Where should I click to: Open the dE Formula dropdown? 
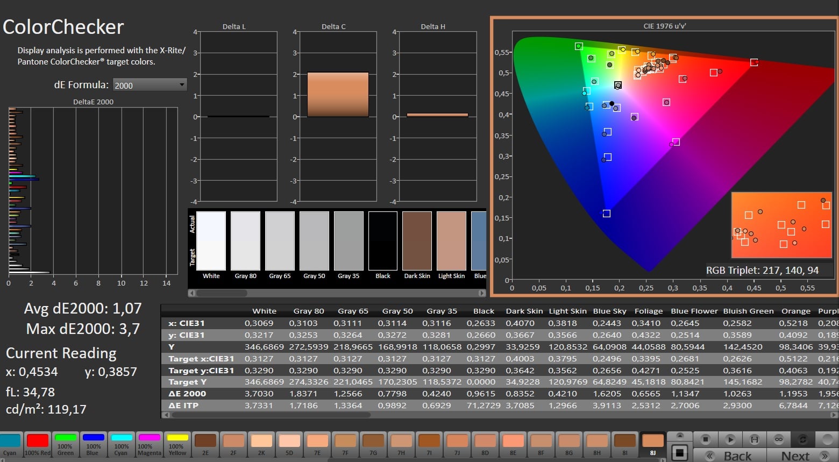(150, 85)
